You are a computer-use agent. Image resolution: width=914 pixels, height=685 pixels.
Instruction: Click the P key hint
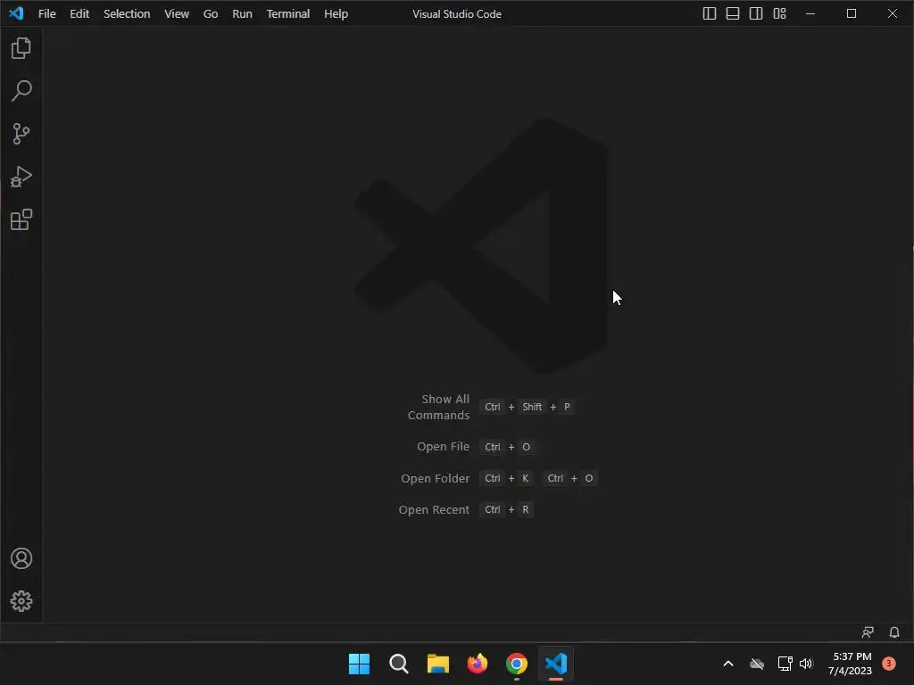tap(567, 407)
